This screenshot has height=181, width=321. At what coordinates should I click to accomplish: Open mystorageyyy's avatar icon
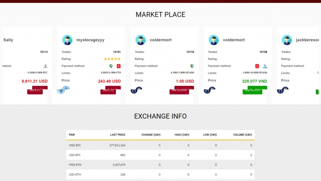point(68,40)
